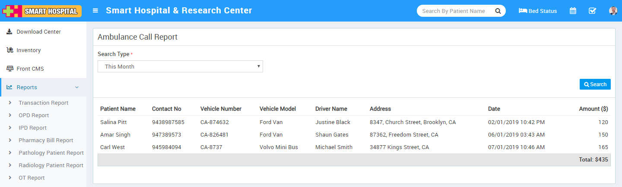Click the Download Center icon

[x=10, y=32]
